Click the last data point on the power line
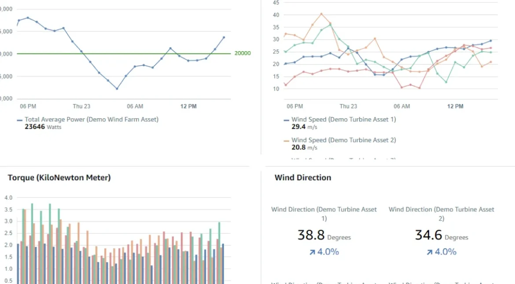Image resolution: width=515 pixels, height=284 pixels. click(x=224, y=37)
